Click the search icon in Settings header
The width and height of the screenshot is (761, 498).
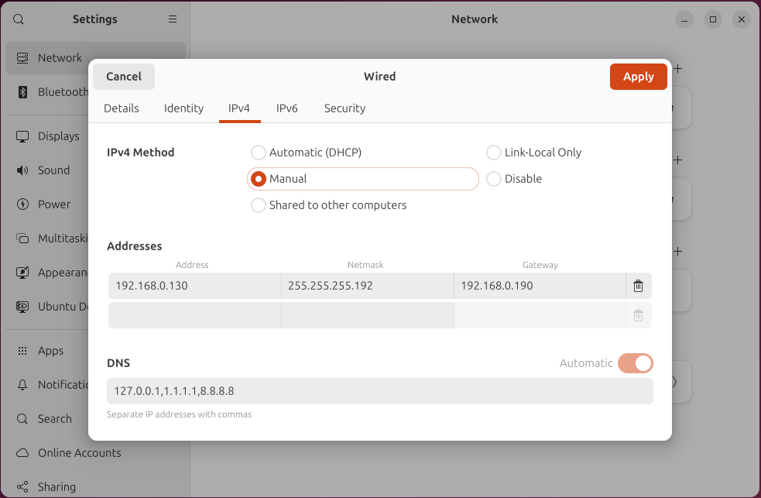coord(19,19)
